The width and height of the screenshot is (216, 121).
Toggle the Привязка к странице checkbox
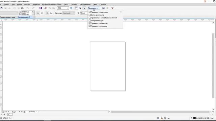point(90,26)
